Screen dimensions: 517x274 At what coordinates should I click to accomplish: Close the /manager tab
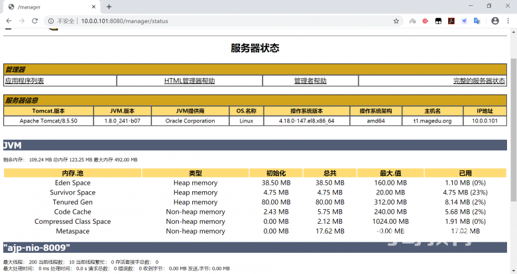coord(93,7)
